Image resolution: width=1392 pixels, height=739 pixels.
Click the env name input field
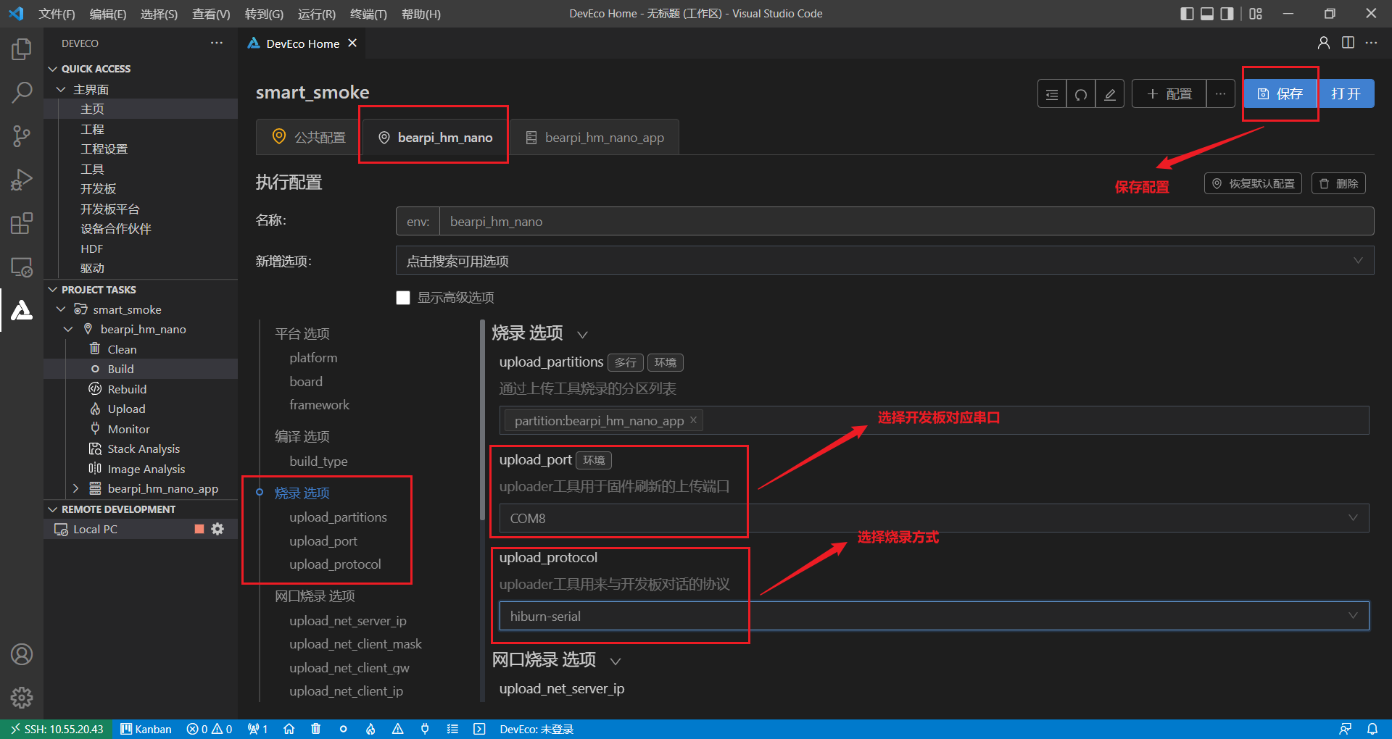tap(906, 221)
